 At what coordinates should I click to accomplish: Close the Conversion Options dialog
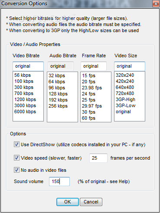[x=156, y=4]
